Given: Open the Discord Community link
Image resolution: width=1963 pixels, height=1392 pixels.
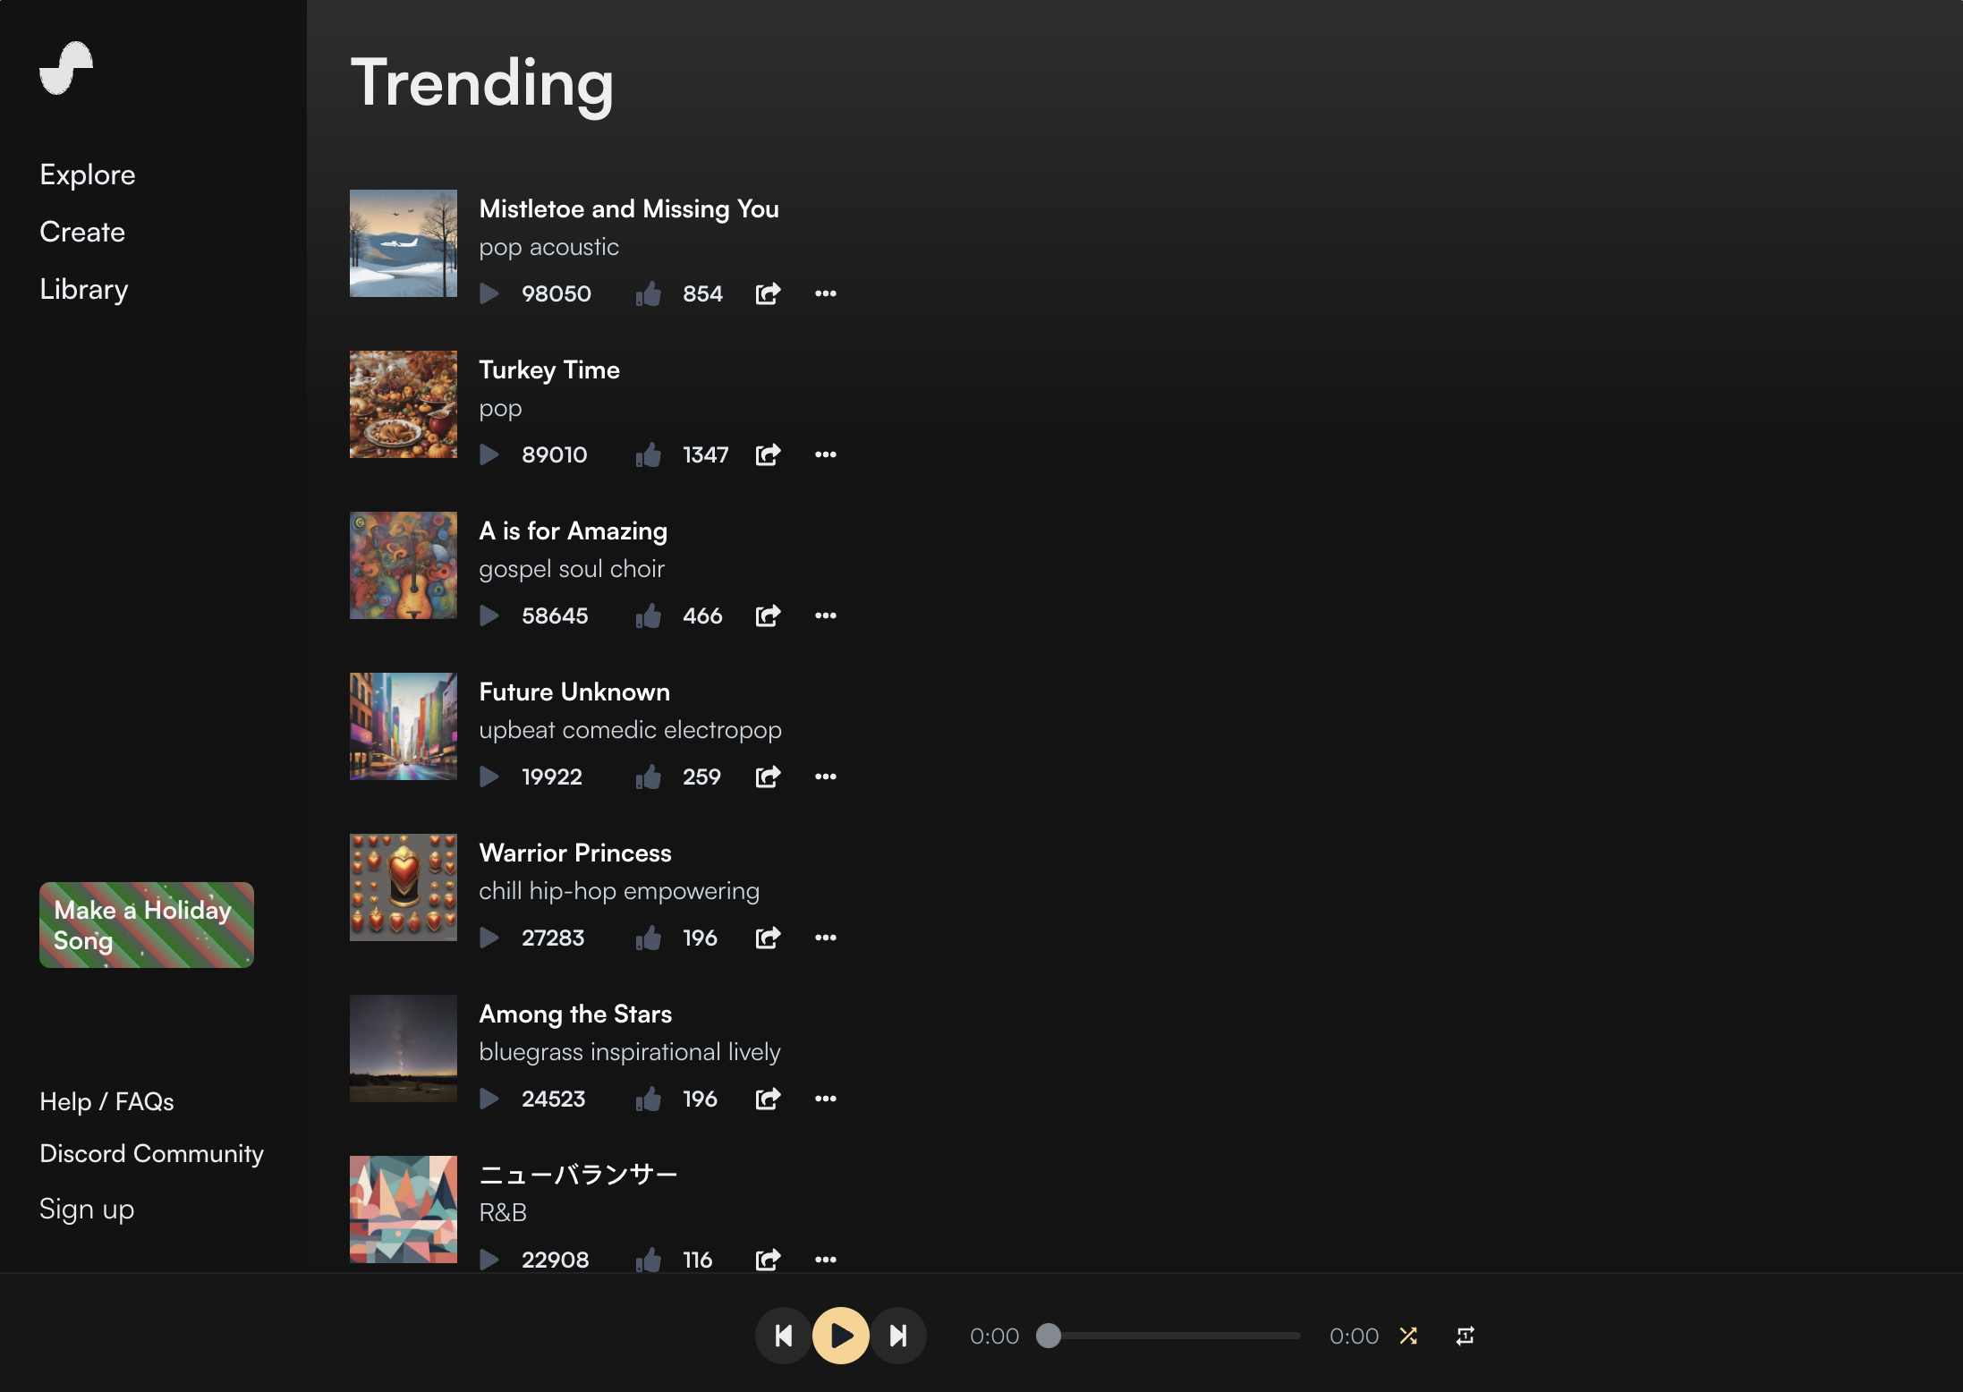Looking at the screenshot, I should tap(151, 1153).
